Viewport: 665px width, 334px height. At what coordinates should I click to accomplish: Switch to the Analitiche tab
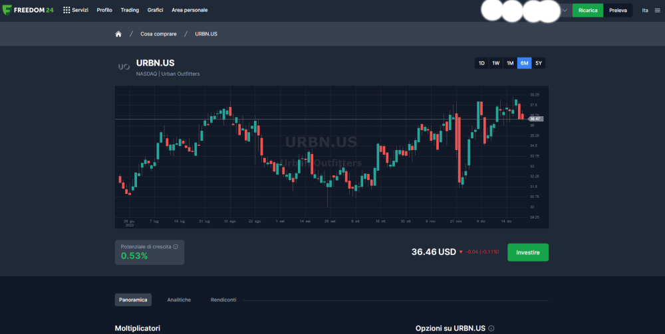pyautogui.click(x=179, y=299)
